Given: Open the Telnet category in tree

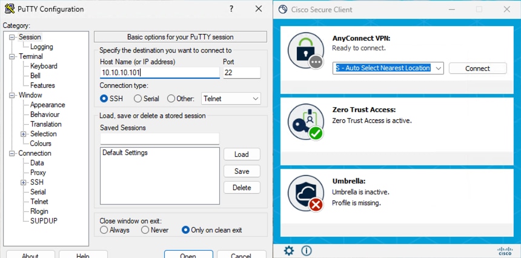Looking at the screenshot, I should (x=39, y=202).
